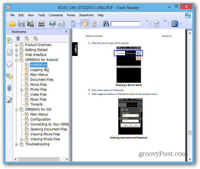Screen dimensions: 200x169
Task: Open the Opening Document Files bookmark
Action: pos(49,129)
